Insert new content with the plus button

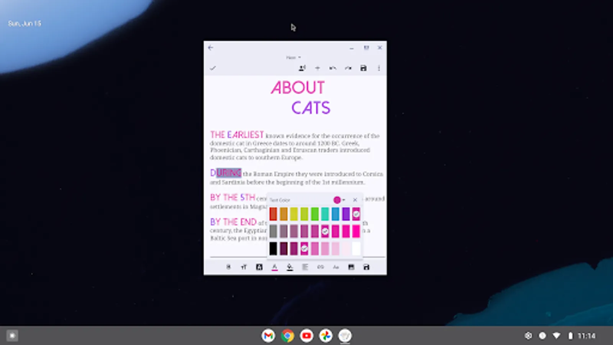point(318,68)
